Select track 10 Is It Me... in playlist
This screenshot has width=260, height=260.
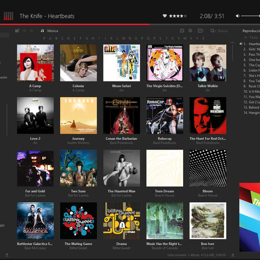coord(251,91)
